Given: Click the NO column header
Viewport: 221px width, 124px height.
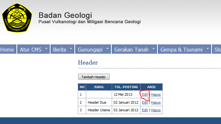Looking at the screenshot, I should point(82,87).
